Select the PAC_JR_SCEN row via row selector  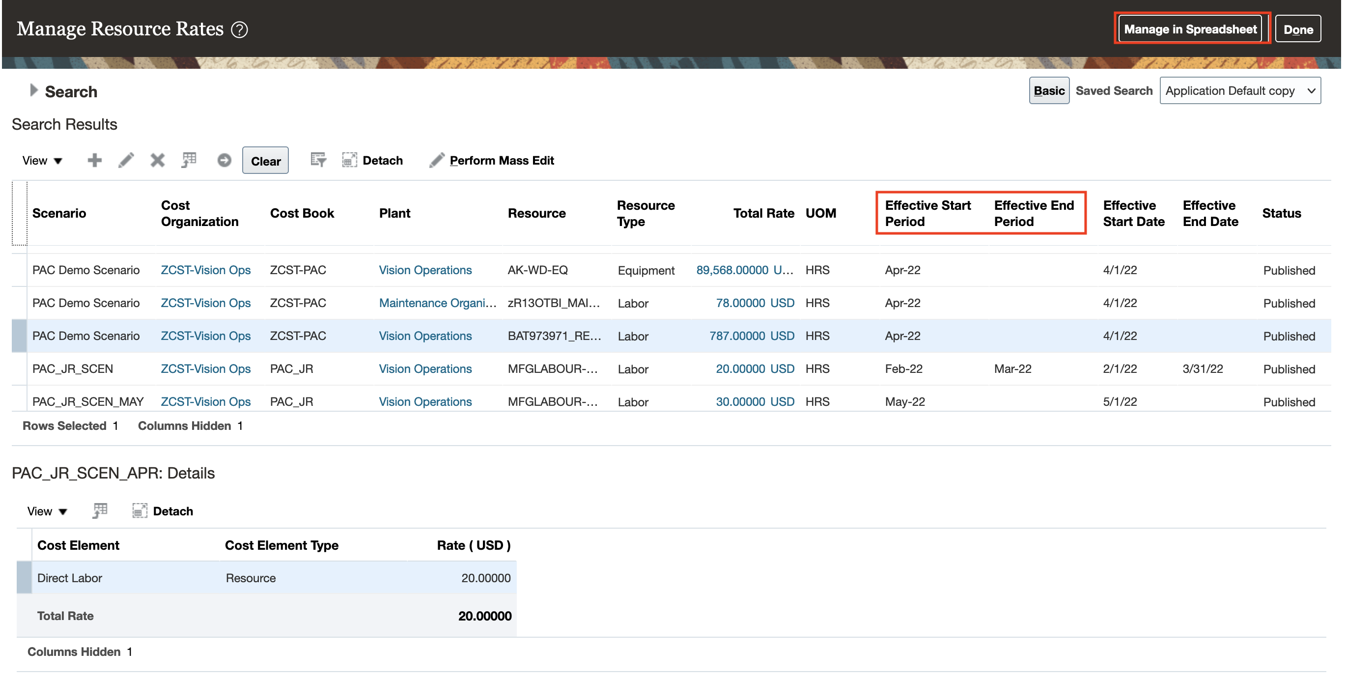19,369
